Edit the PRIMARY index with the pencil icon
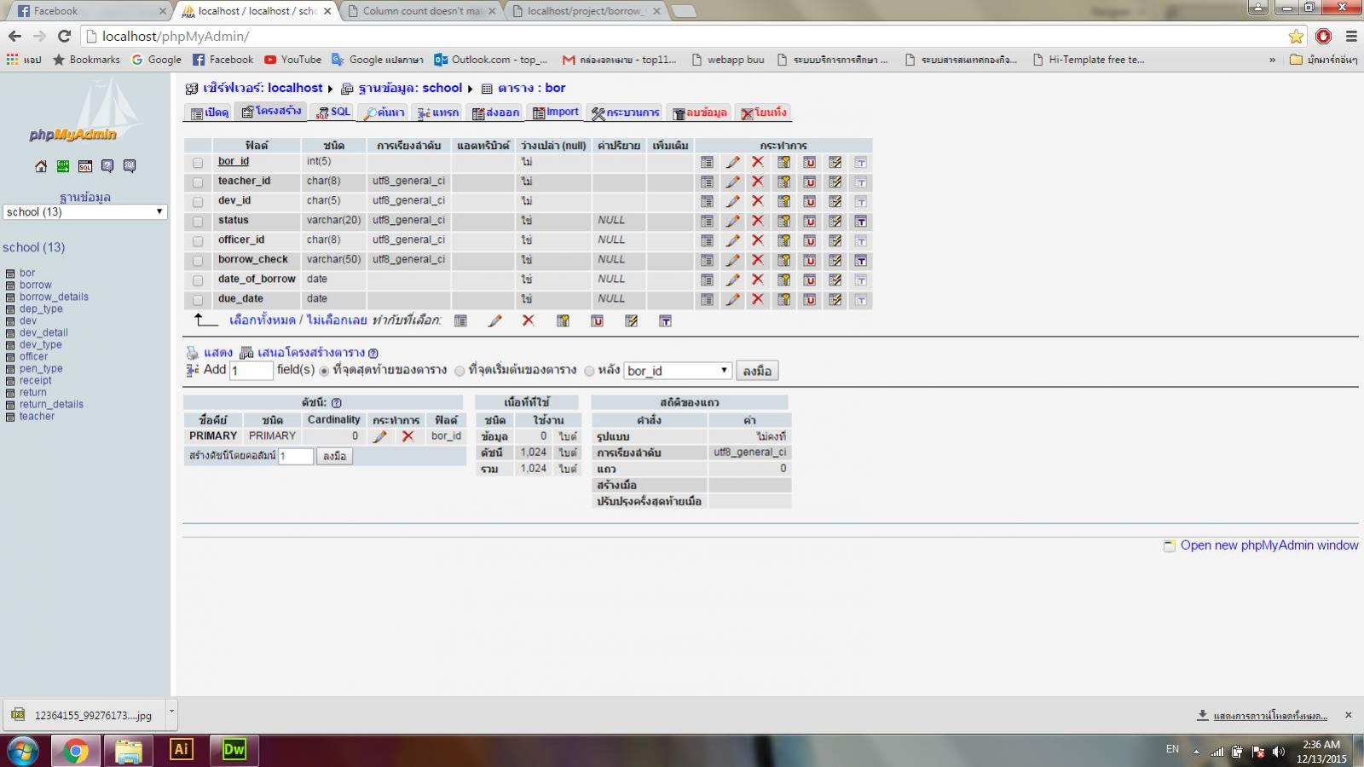The image size is (1364, 767). (x=380, y=435)
